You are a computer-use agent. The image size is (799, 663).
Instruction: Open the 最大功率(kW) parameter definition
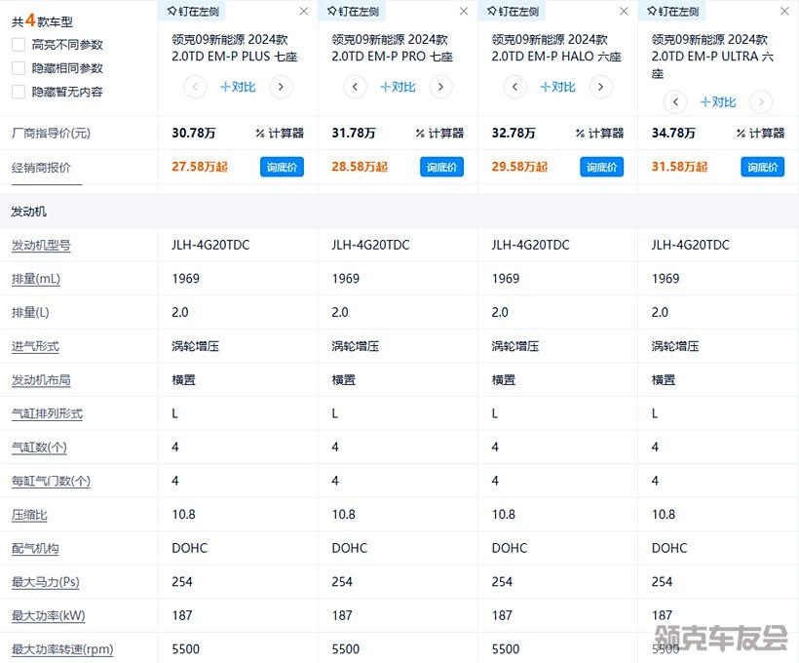(48, 615)
